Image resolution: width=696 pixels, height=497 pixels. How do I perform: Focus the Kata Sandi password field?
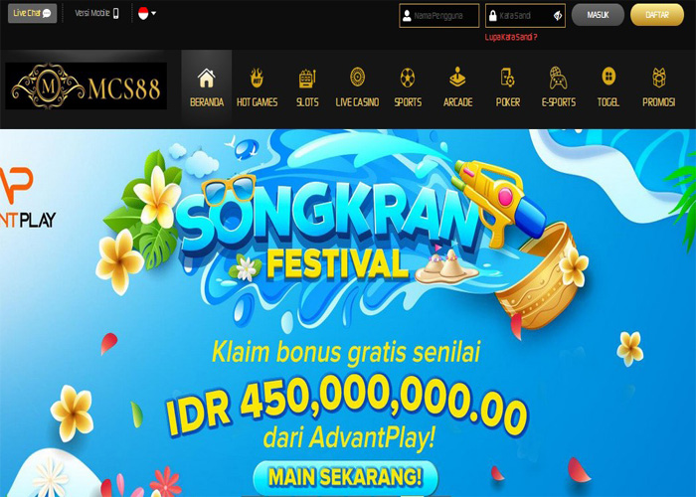[525, 16]
